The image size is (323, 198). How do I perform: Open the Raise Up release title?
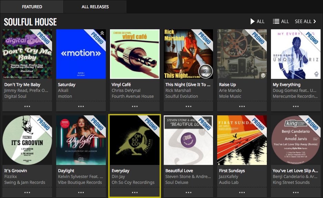tap(228, 85)
